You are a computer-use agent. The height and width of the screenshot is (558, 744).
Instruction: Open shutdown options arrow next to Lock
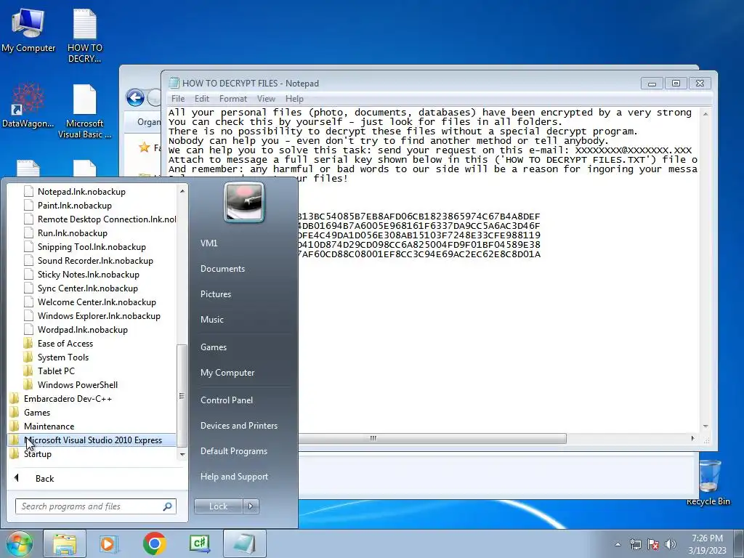click(251, 506)
